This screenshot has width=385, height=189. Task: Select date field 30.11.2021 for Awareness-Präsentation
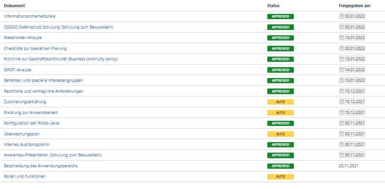tap(355, 155)
